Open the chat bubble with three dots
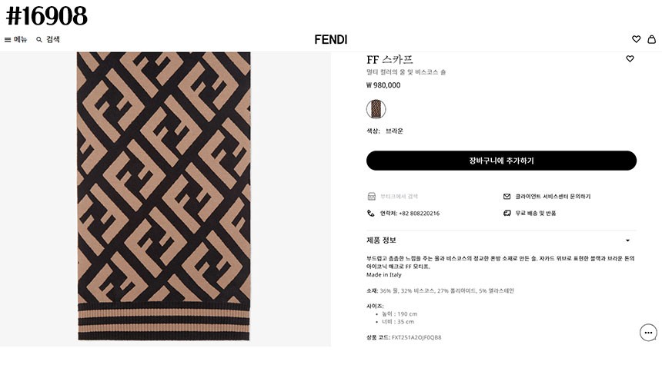The width and height of the screenshot is (662, 378). click(648, 333)
